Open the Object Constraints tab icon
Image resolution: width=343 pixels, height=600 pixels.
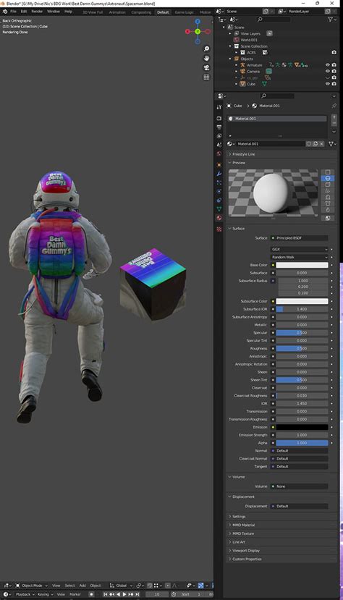pos(219,200)
